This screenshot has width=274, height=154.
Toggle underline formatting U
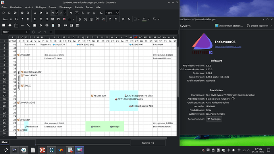[28, 19]
